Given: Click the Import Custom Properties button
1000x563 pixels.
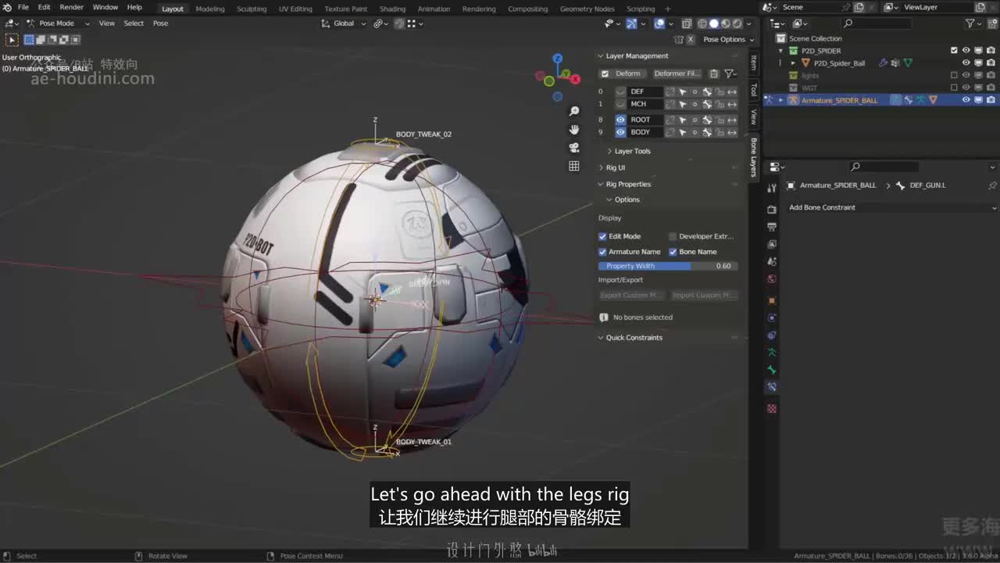Looking at the screenshot, I should click(705, 296).
